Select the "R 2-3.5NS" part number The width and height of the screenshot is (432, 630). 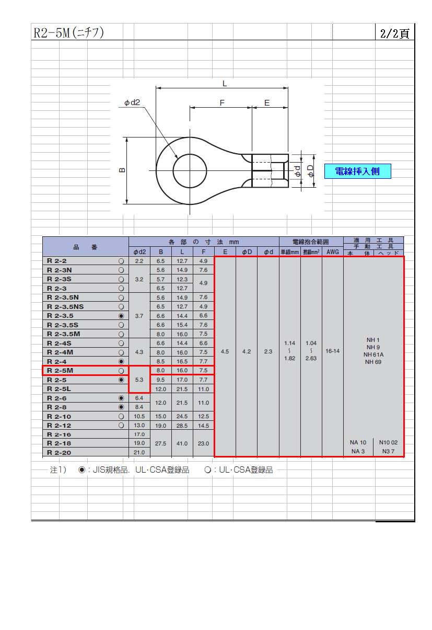point(65,306)
